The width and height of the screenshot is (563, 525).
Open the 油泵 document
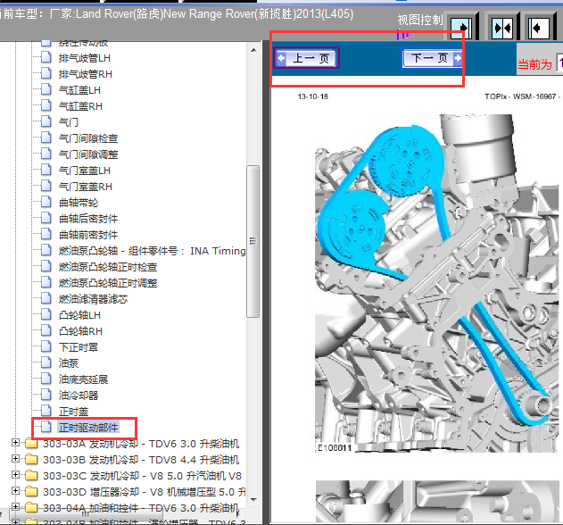[69, 363]
